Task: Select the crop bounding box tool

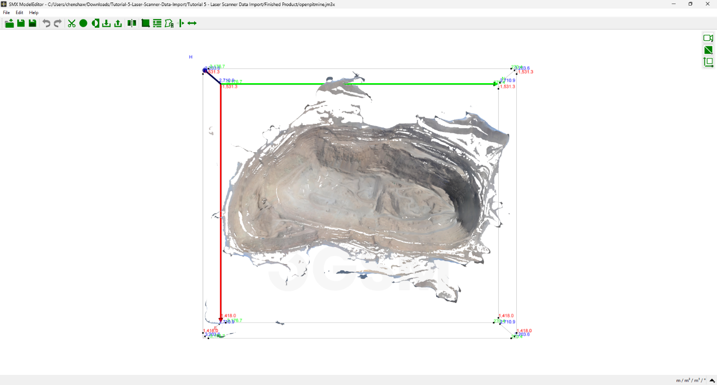Action: pos(145,23)
